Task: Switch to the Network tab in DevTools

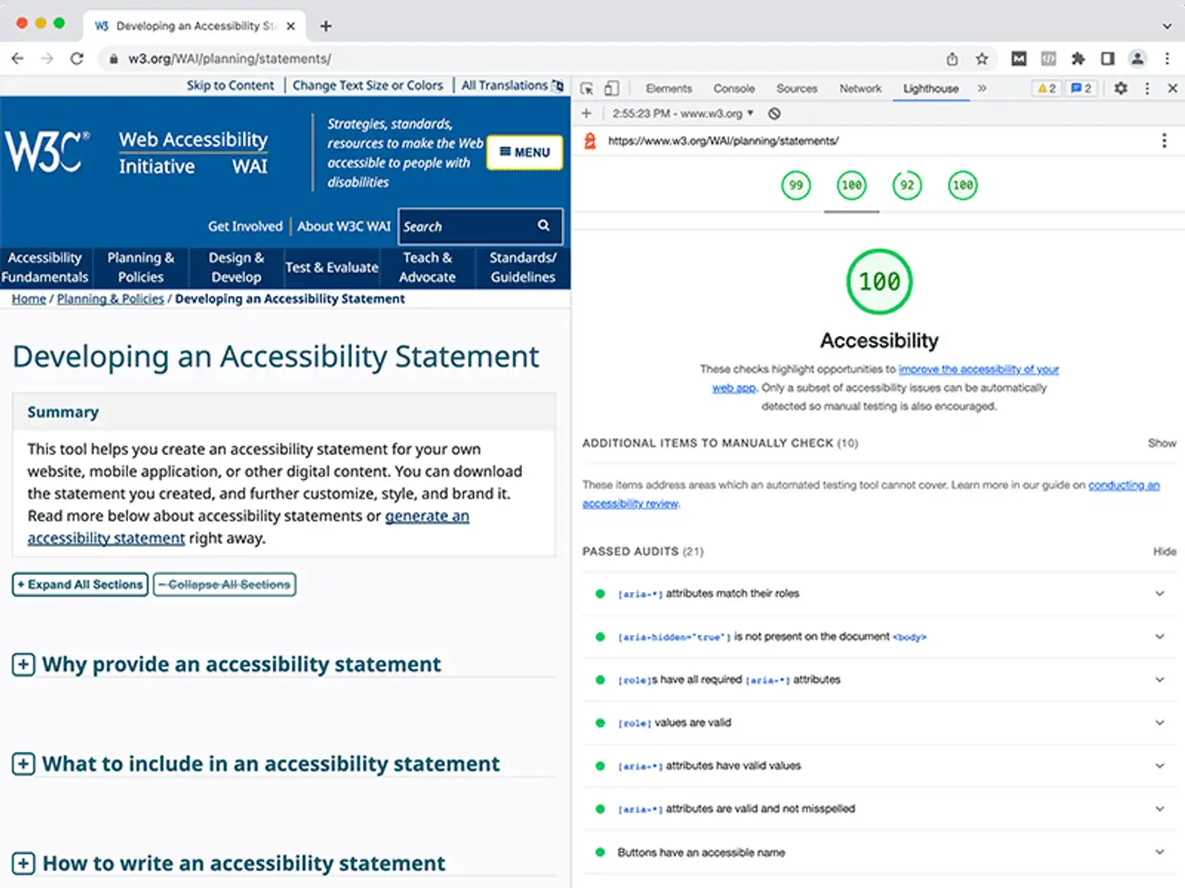Action: click(x=860, y=88)
